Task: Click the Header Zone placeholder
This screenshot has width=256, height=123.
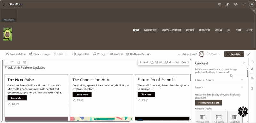Action: click(x=9, y=15)
